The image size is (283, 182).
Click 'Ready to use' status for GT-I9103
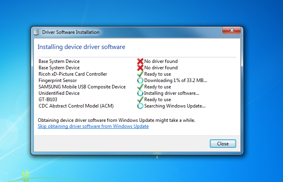(157, 100)
